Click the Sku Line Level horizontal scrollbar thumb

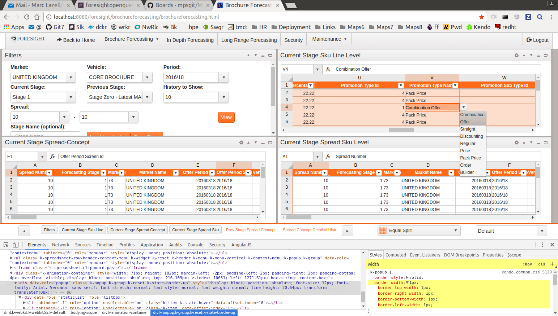click(401, 130)
